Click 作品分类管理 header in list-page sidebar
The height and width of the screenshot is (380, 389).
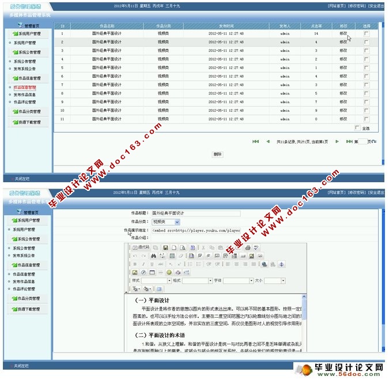point(27,111)
